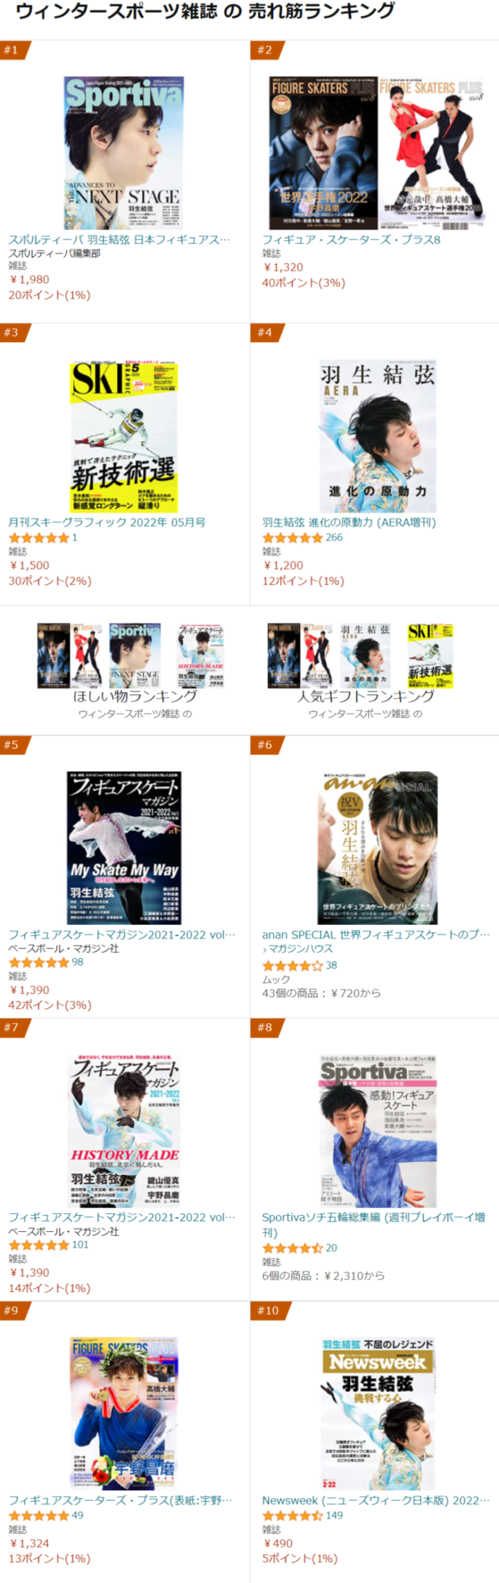Open 羽生結弦 進化の原動力 (AERA増刊) link
The height and width of the screenshot is (1583, 499).
(349, 522)
